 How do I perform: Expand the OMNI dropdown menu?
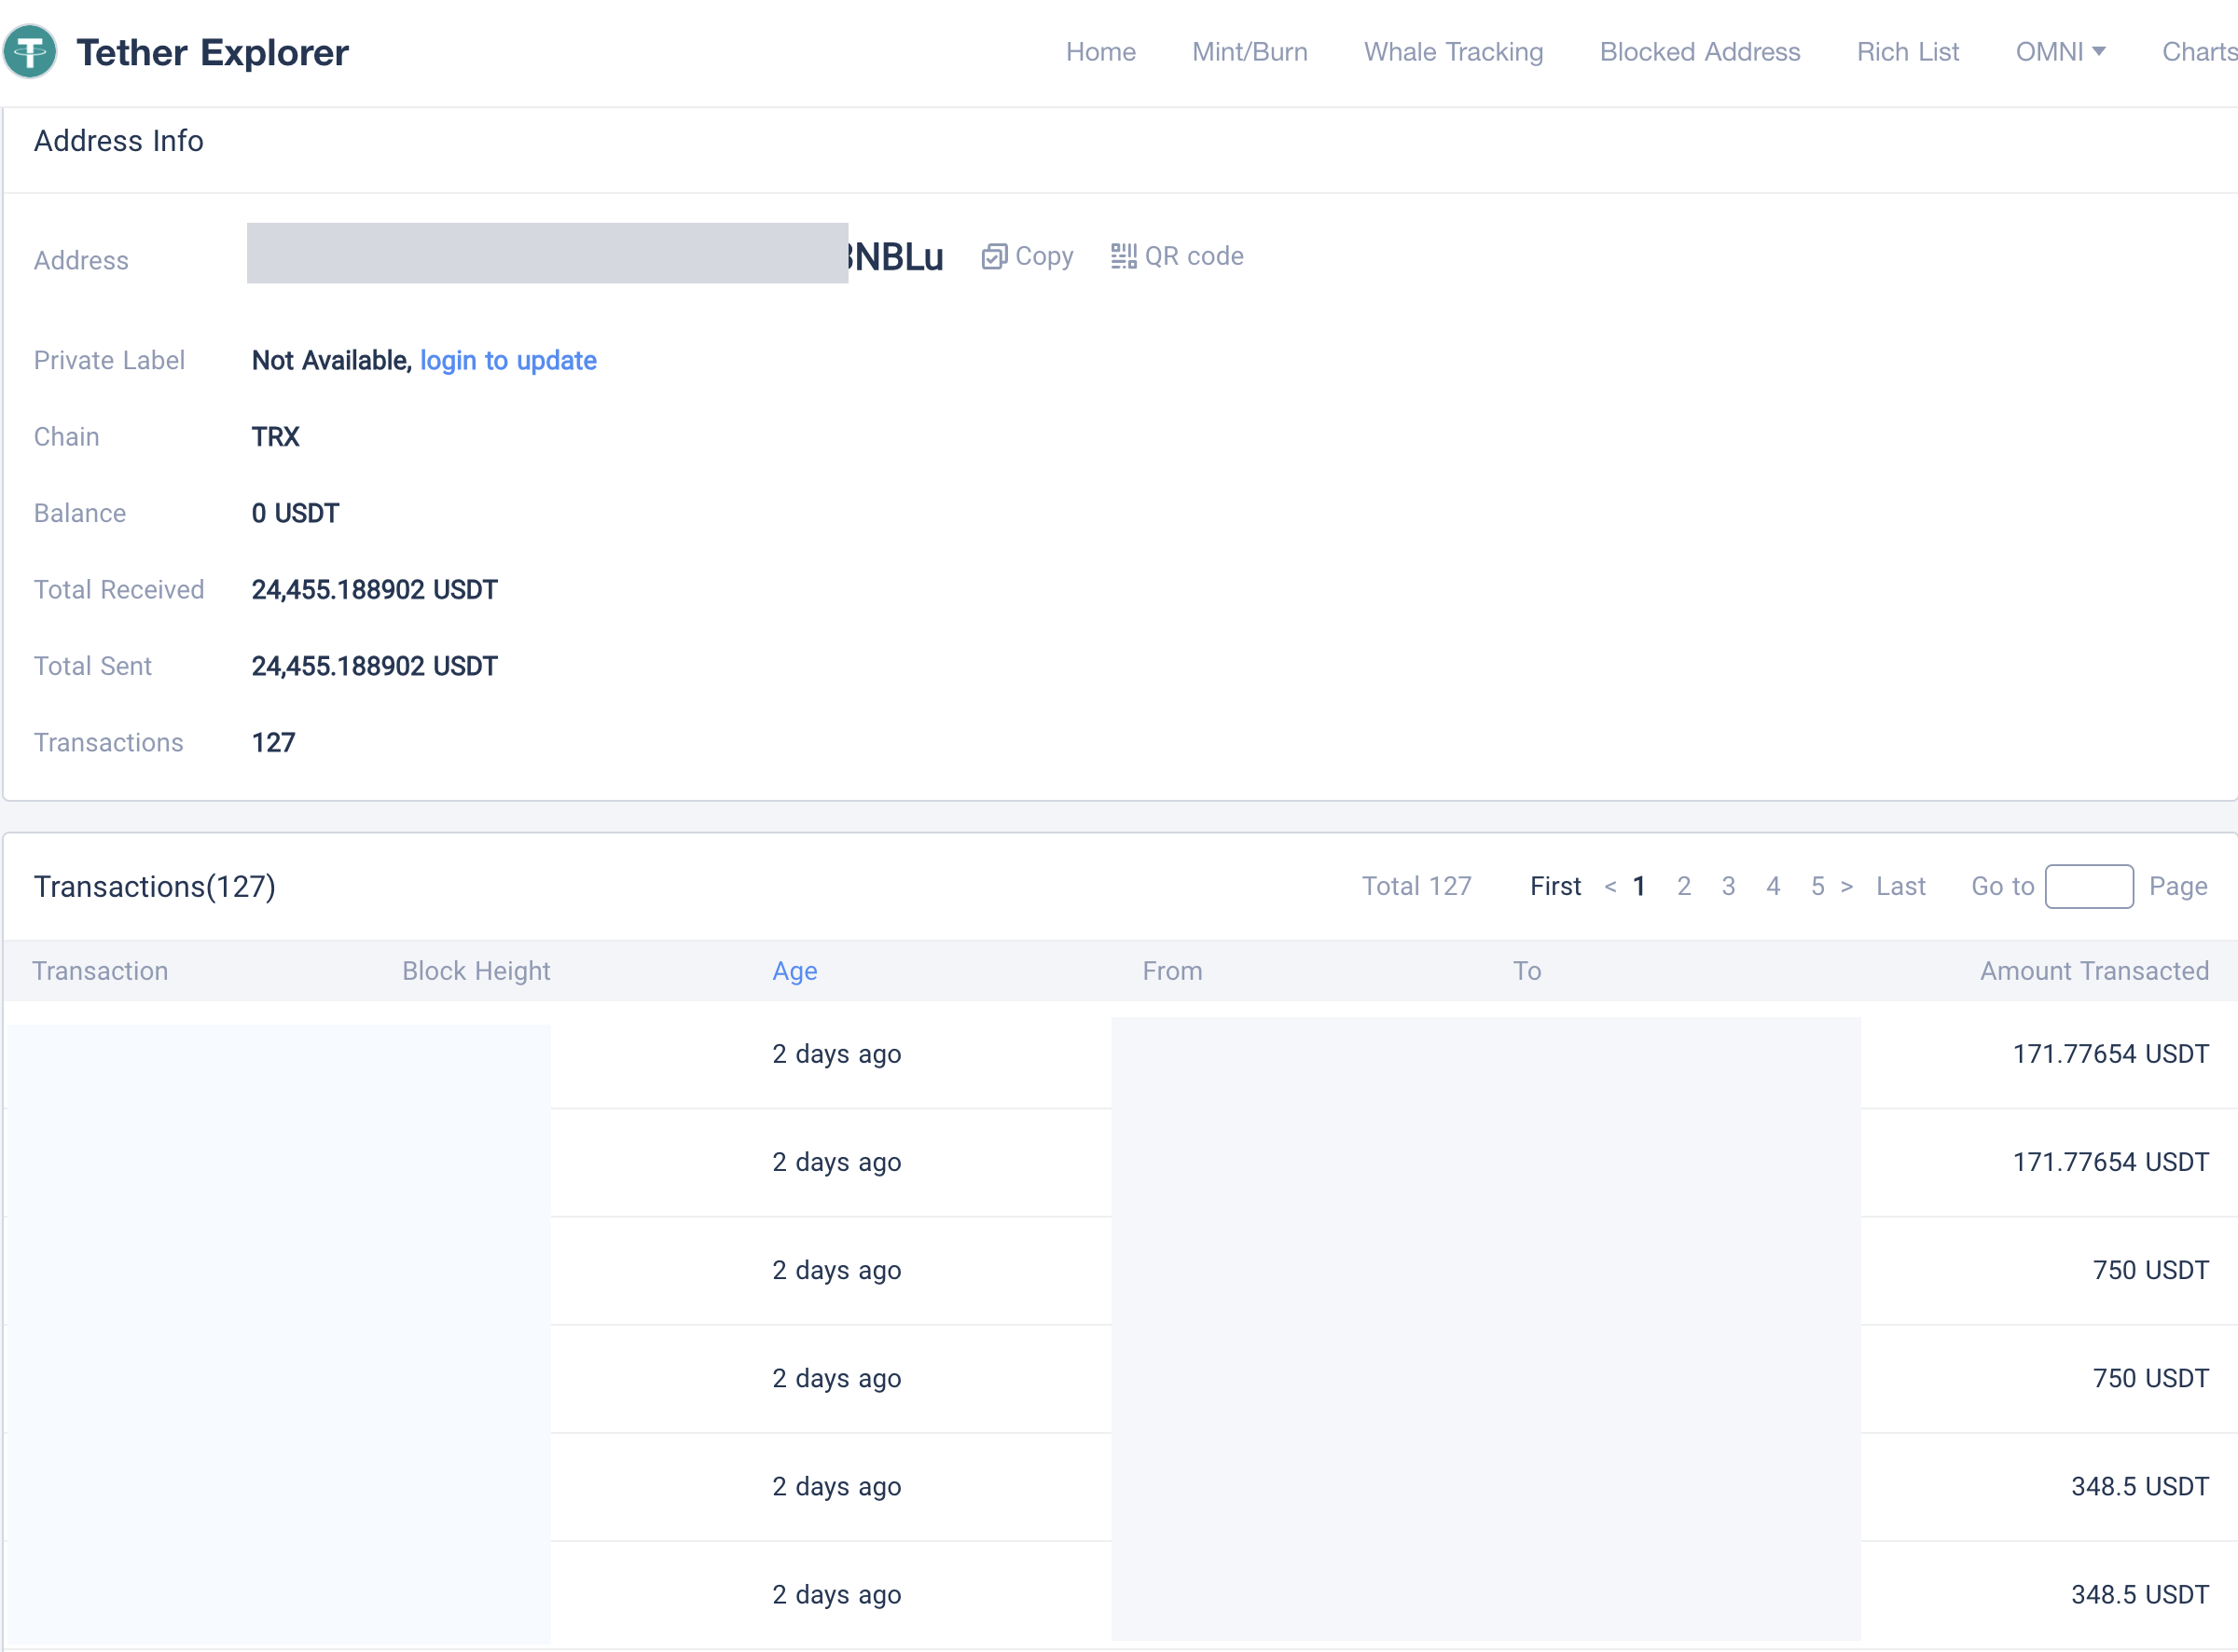pyautogui.click(x=2060, y=52)
